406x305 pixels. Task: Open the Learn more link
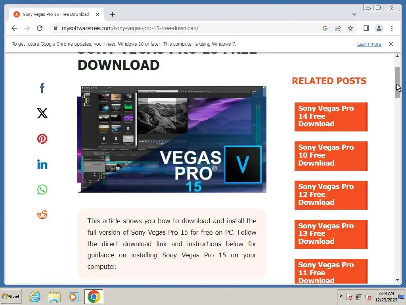tap(369, 44)
